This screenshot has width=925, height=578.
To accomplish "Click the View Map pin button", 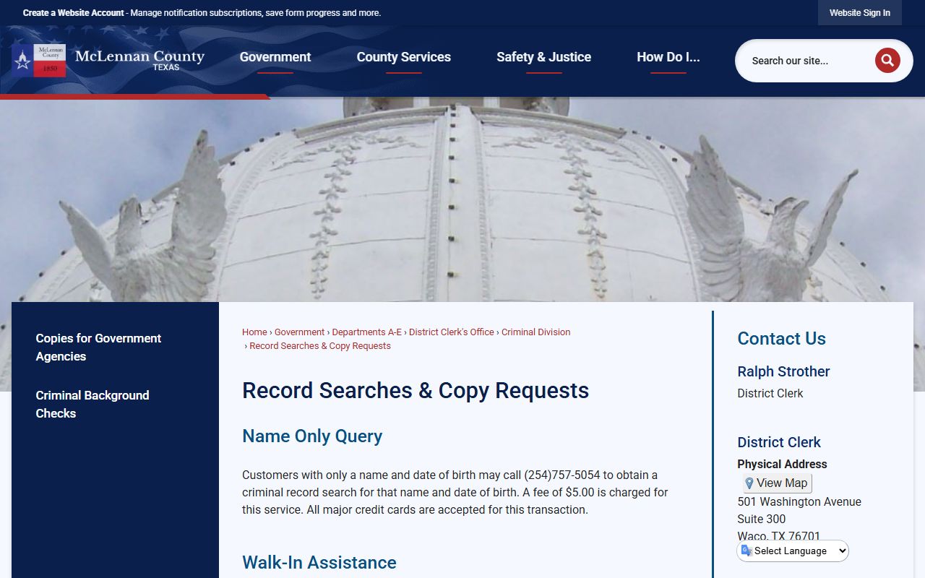I will (x=777, y=483).
